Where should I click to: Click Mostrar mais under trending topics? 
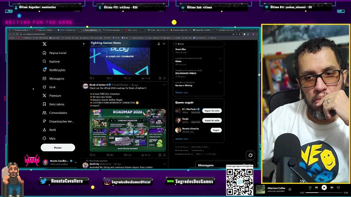[182, 92]
